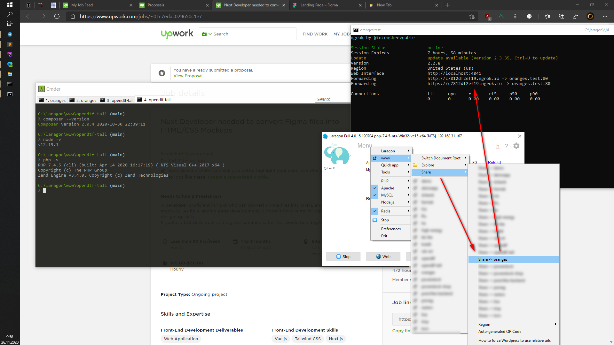
Task: Expand Switch Document Root submenu
Action: coord(440,158)
